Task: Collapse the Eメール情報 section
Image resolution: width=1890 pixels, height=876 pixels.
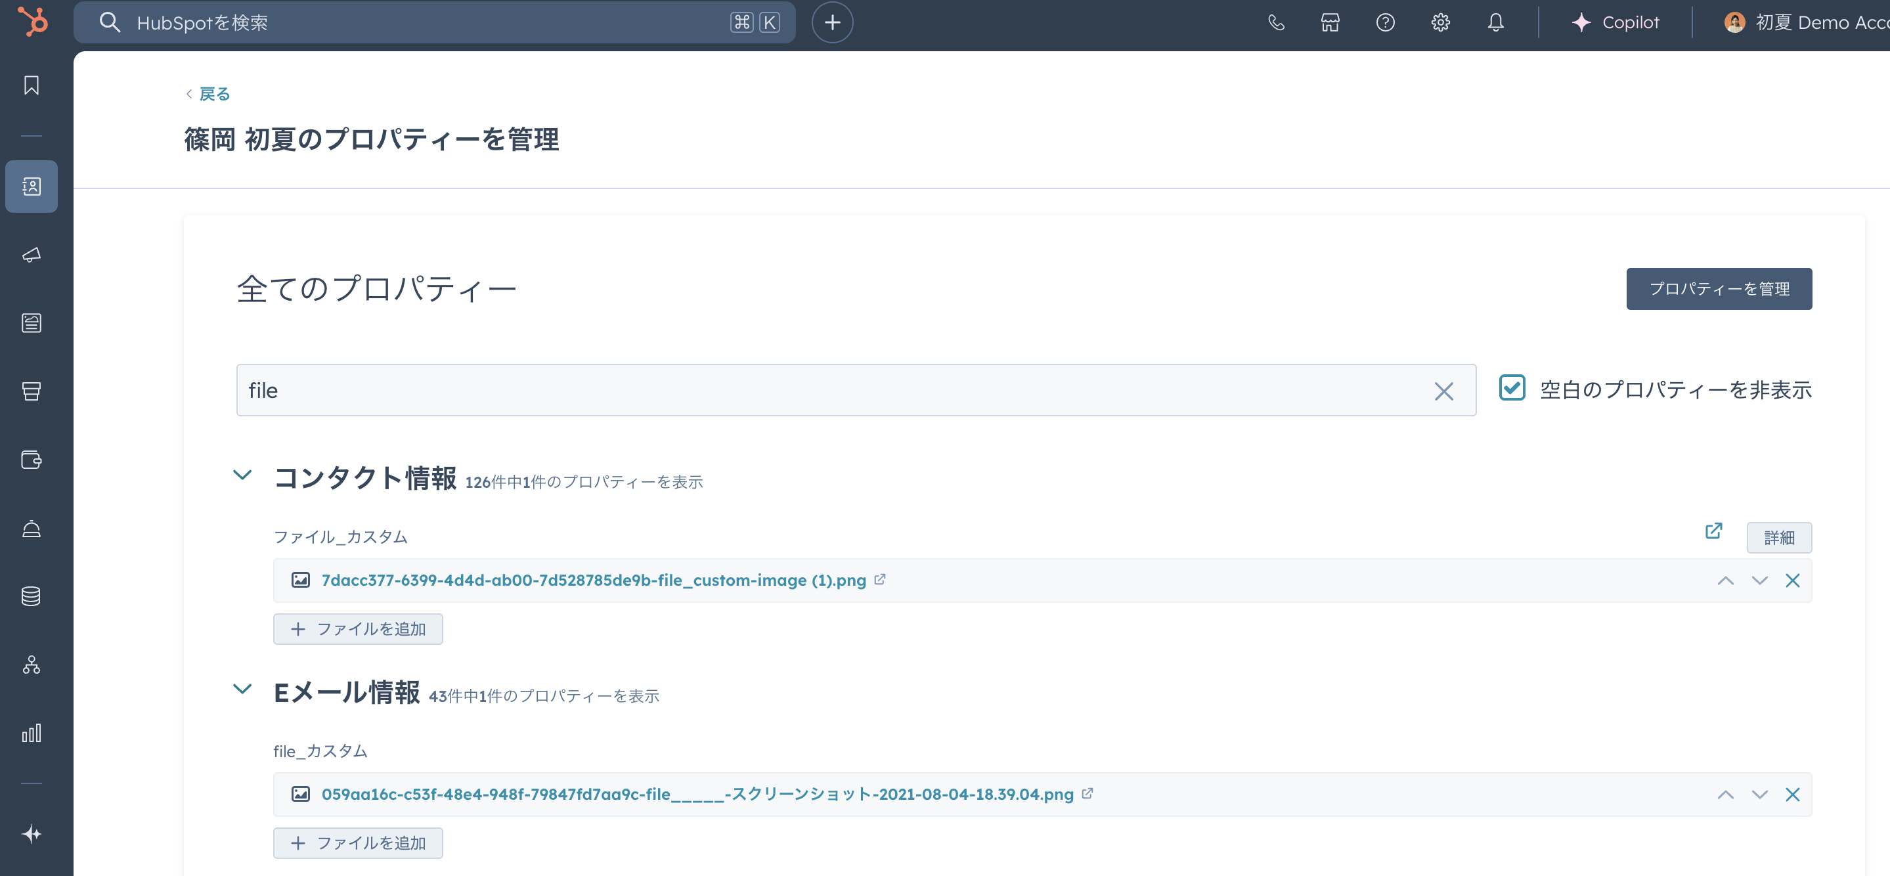Action: click(x=242, y=689)
